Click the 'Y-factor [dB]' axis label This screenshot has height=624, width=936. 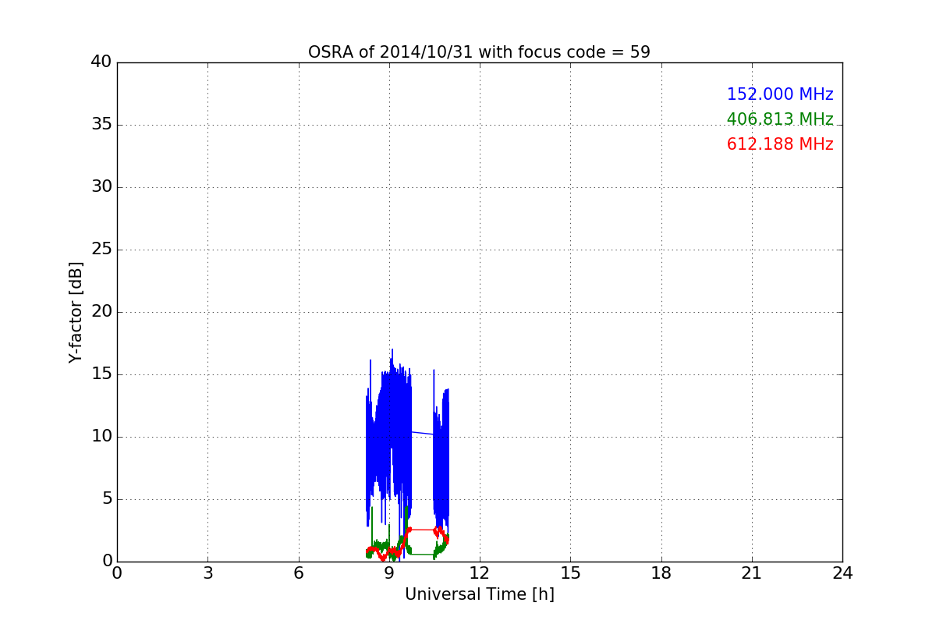(x=76, y=312)
